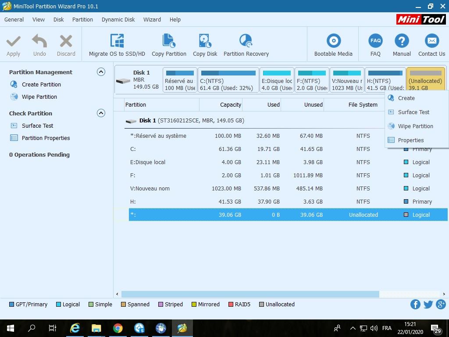This screenshot has height=337, width=449.
Task: Select the Disk 1 ST3160212SCE row
Action: [192, 121]
